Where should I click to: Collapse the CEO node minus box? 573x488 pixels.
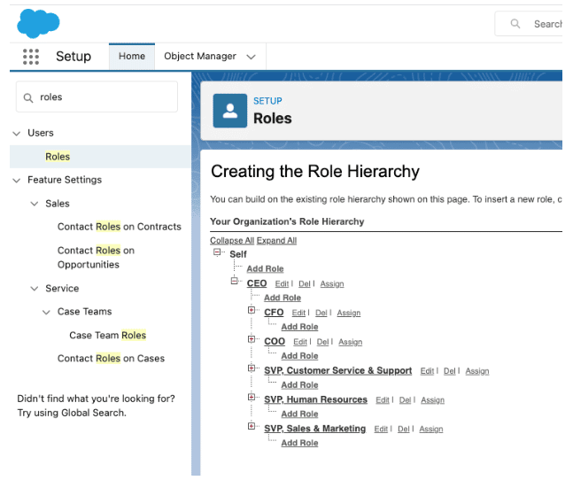tap(235, 281)
